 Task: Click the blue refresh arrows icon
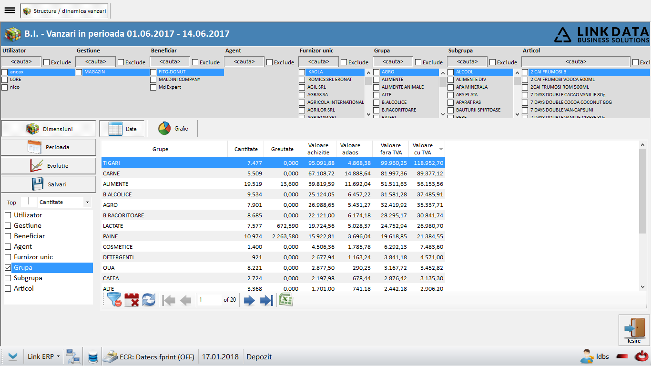(149, 300)
